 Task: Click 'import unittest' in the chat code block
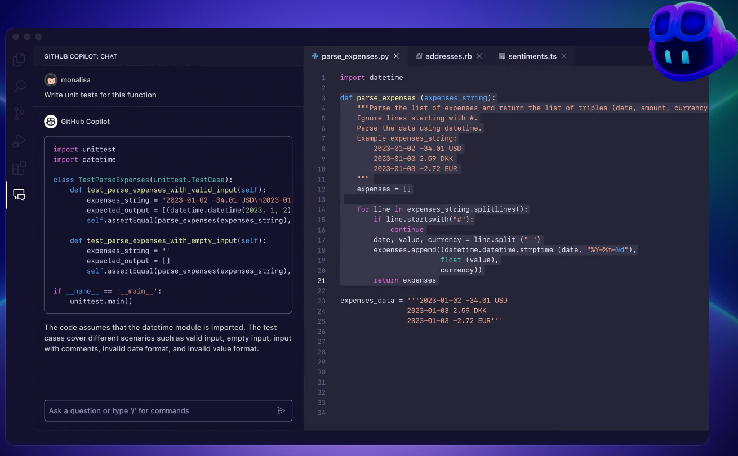tap(85, 149)
